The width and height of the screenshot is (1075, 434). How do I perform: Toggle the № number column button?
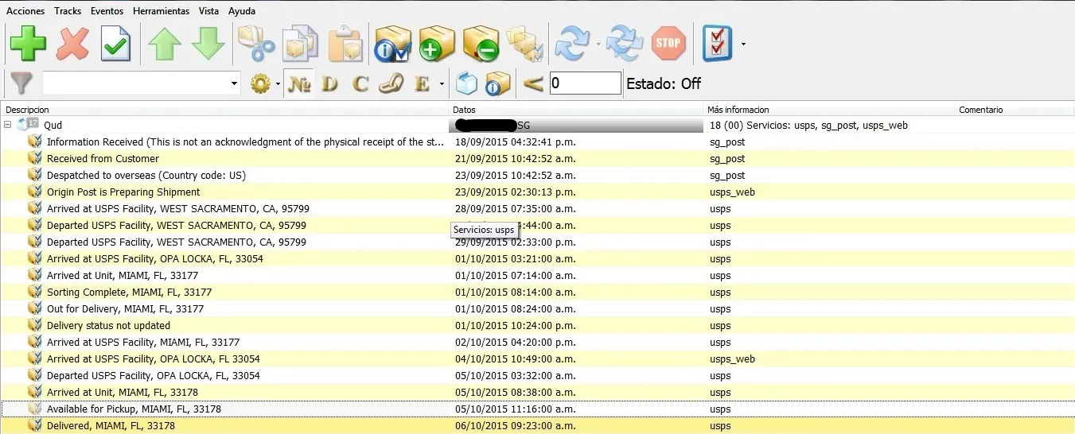coord(299,83)
